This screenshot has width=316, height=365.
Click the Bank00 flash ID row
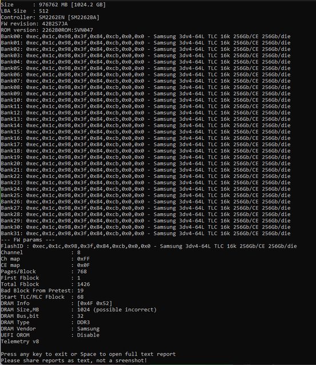[x=146, y=36]
